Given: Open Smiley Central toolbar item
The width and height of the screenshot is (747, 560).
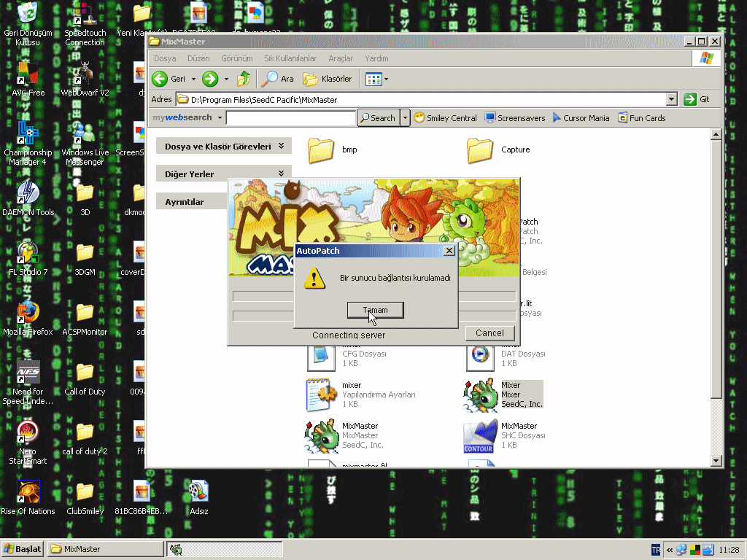Looking at the screenshot, I should point(446,118).
